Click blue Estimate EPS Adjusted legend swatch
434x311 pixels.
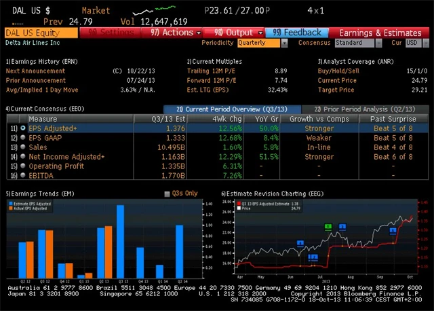[x=12, y=204]
